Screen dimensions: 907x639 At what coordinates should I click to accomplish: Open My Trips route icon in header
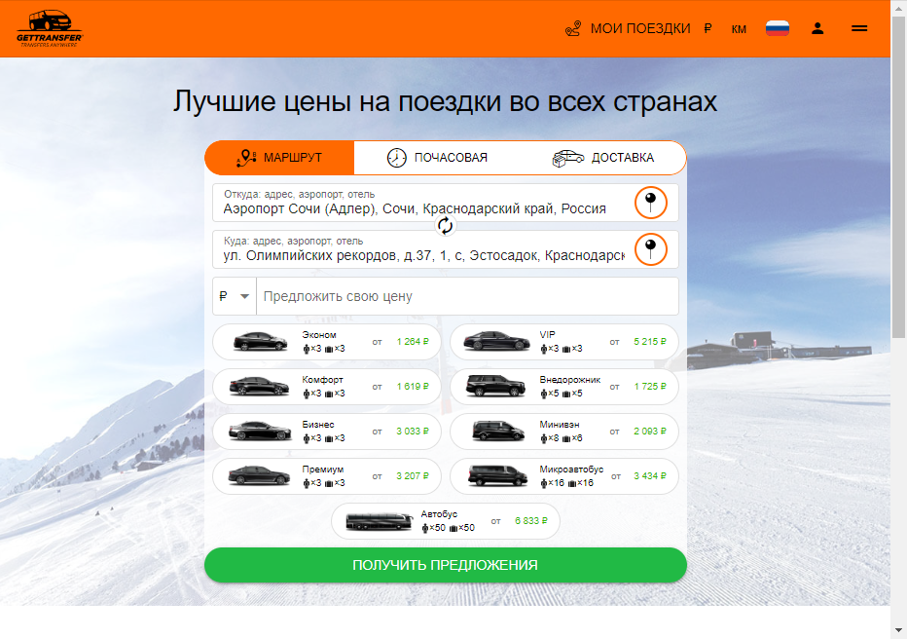pos(573,28)
